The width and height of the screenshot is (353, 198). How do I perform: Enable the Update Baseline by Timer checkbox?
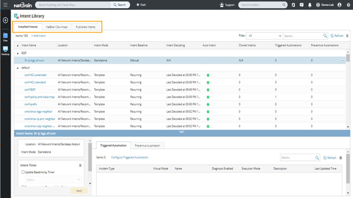(x=23, y=172)
